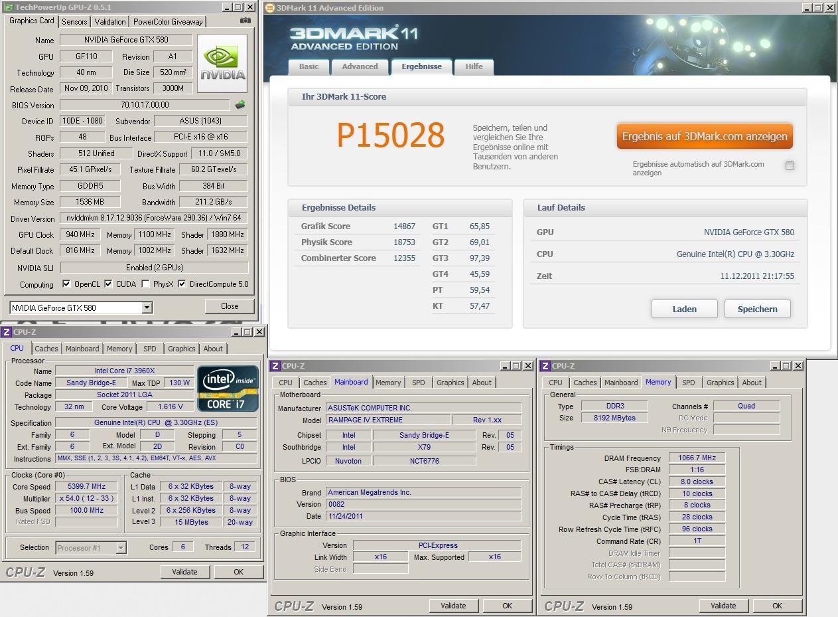Viewport: 838px width, 617px height.
Task: Click the Intel Core i7 logo in CPU-Z
Action: tap(228, 388)
